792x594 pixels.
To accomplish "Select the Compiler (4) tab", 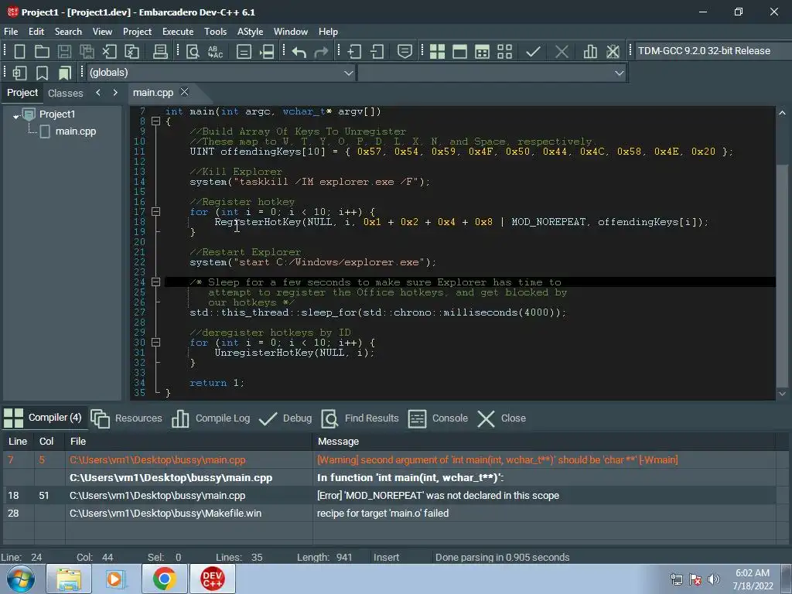I will 43,418.
